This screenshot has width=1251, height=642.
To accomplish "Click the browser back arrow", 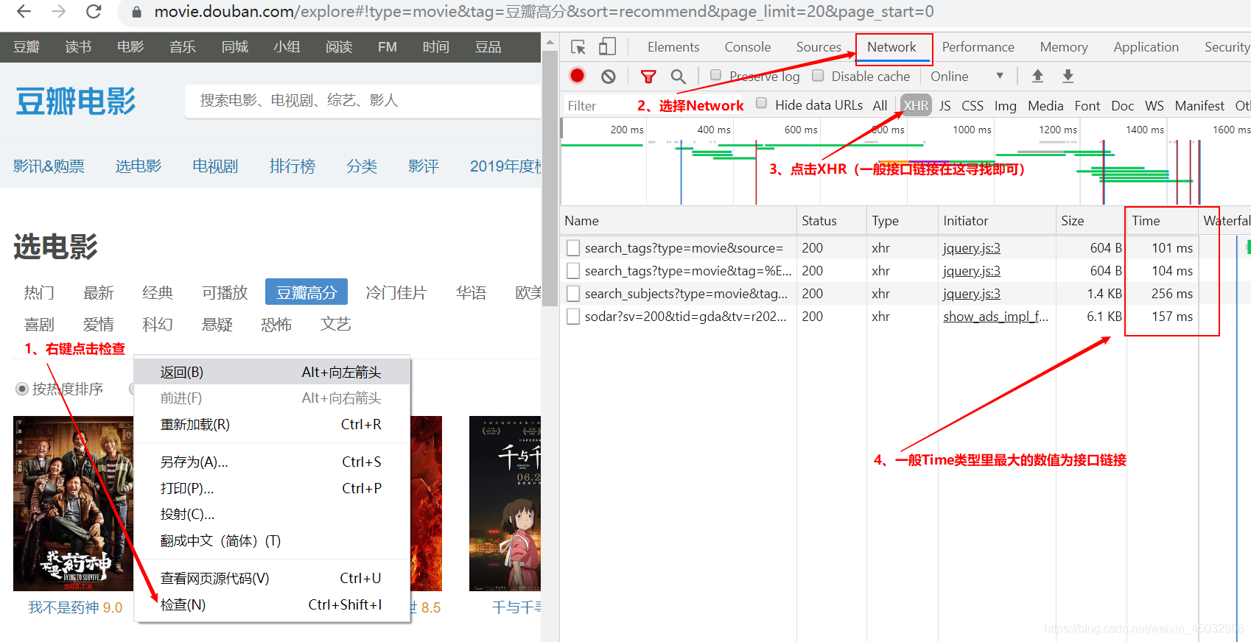I will [24, 12].
